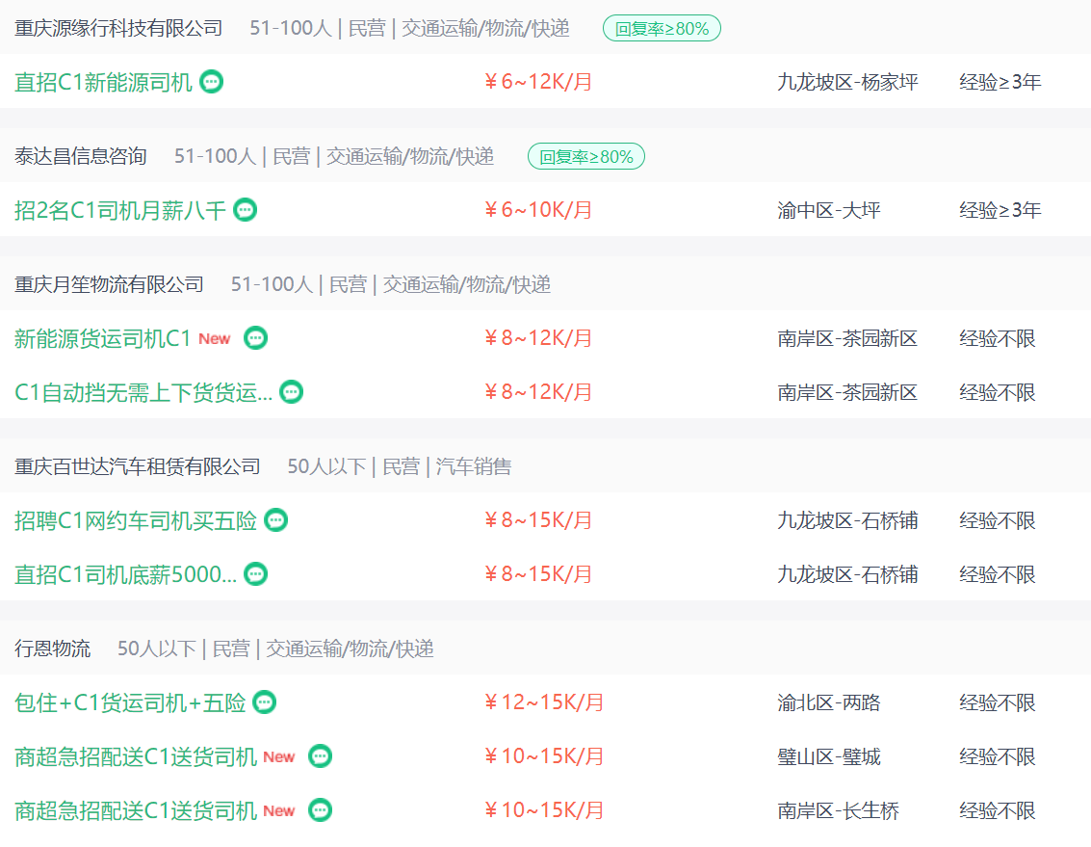The height and width of the screenshot is (847, 1091).
Task: Open 商超急招配送C1送货司机 job in 璧山区-璧城
Action: 136,756
